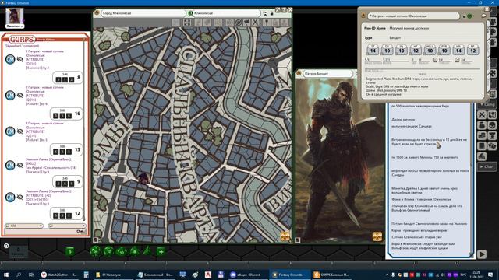The image size is (499, 280).
Task: Toggle the hidden-roll eye on first IQ roll
Action: [20, 59]
